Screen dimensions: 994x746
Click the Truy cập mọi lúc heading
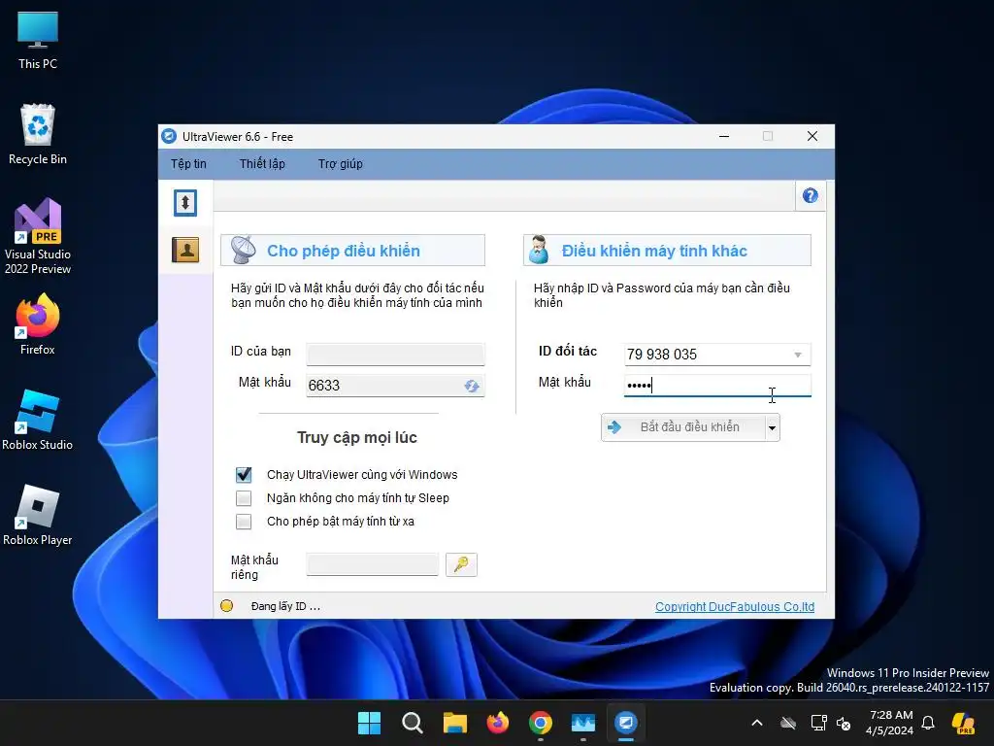click(357, 437)
